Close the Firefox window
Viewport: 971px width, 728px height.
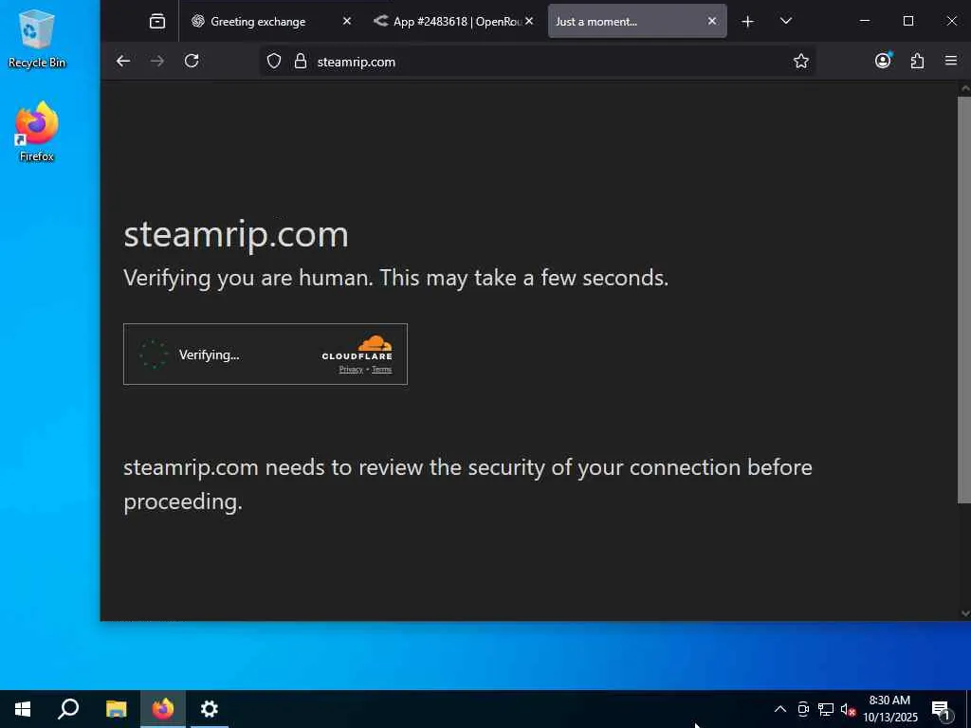click(952, 21)
